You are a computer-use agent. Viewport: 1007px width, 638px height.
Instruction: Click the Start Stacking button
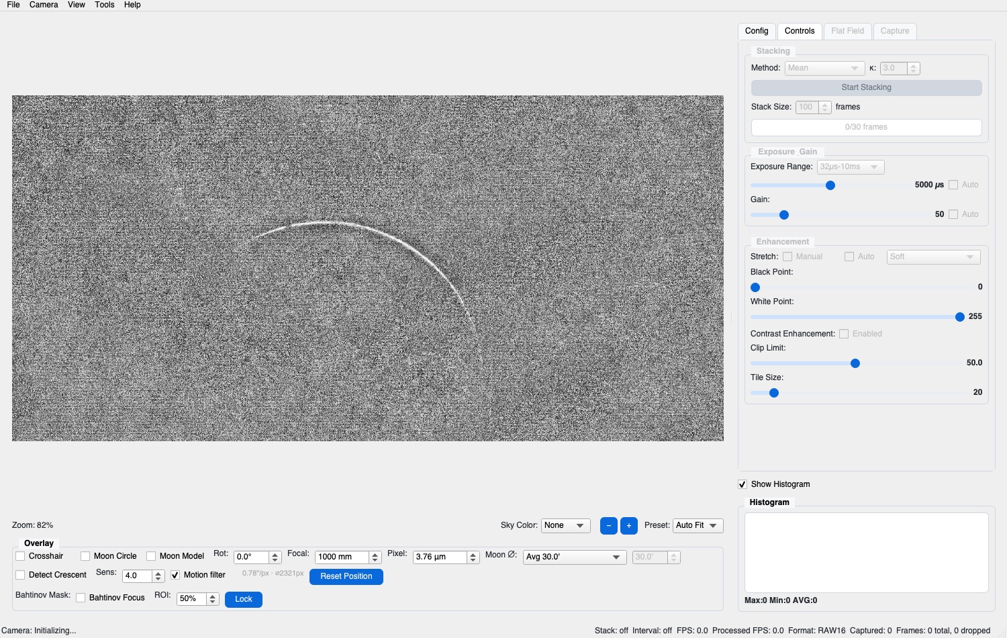pyautogui.click(x=867, y=87)
